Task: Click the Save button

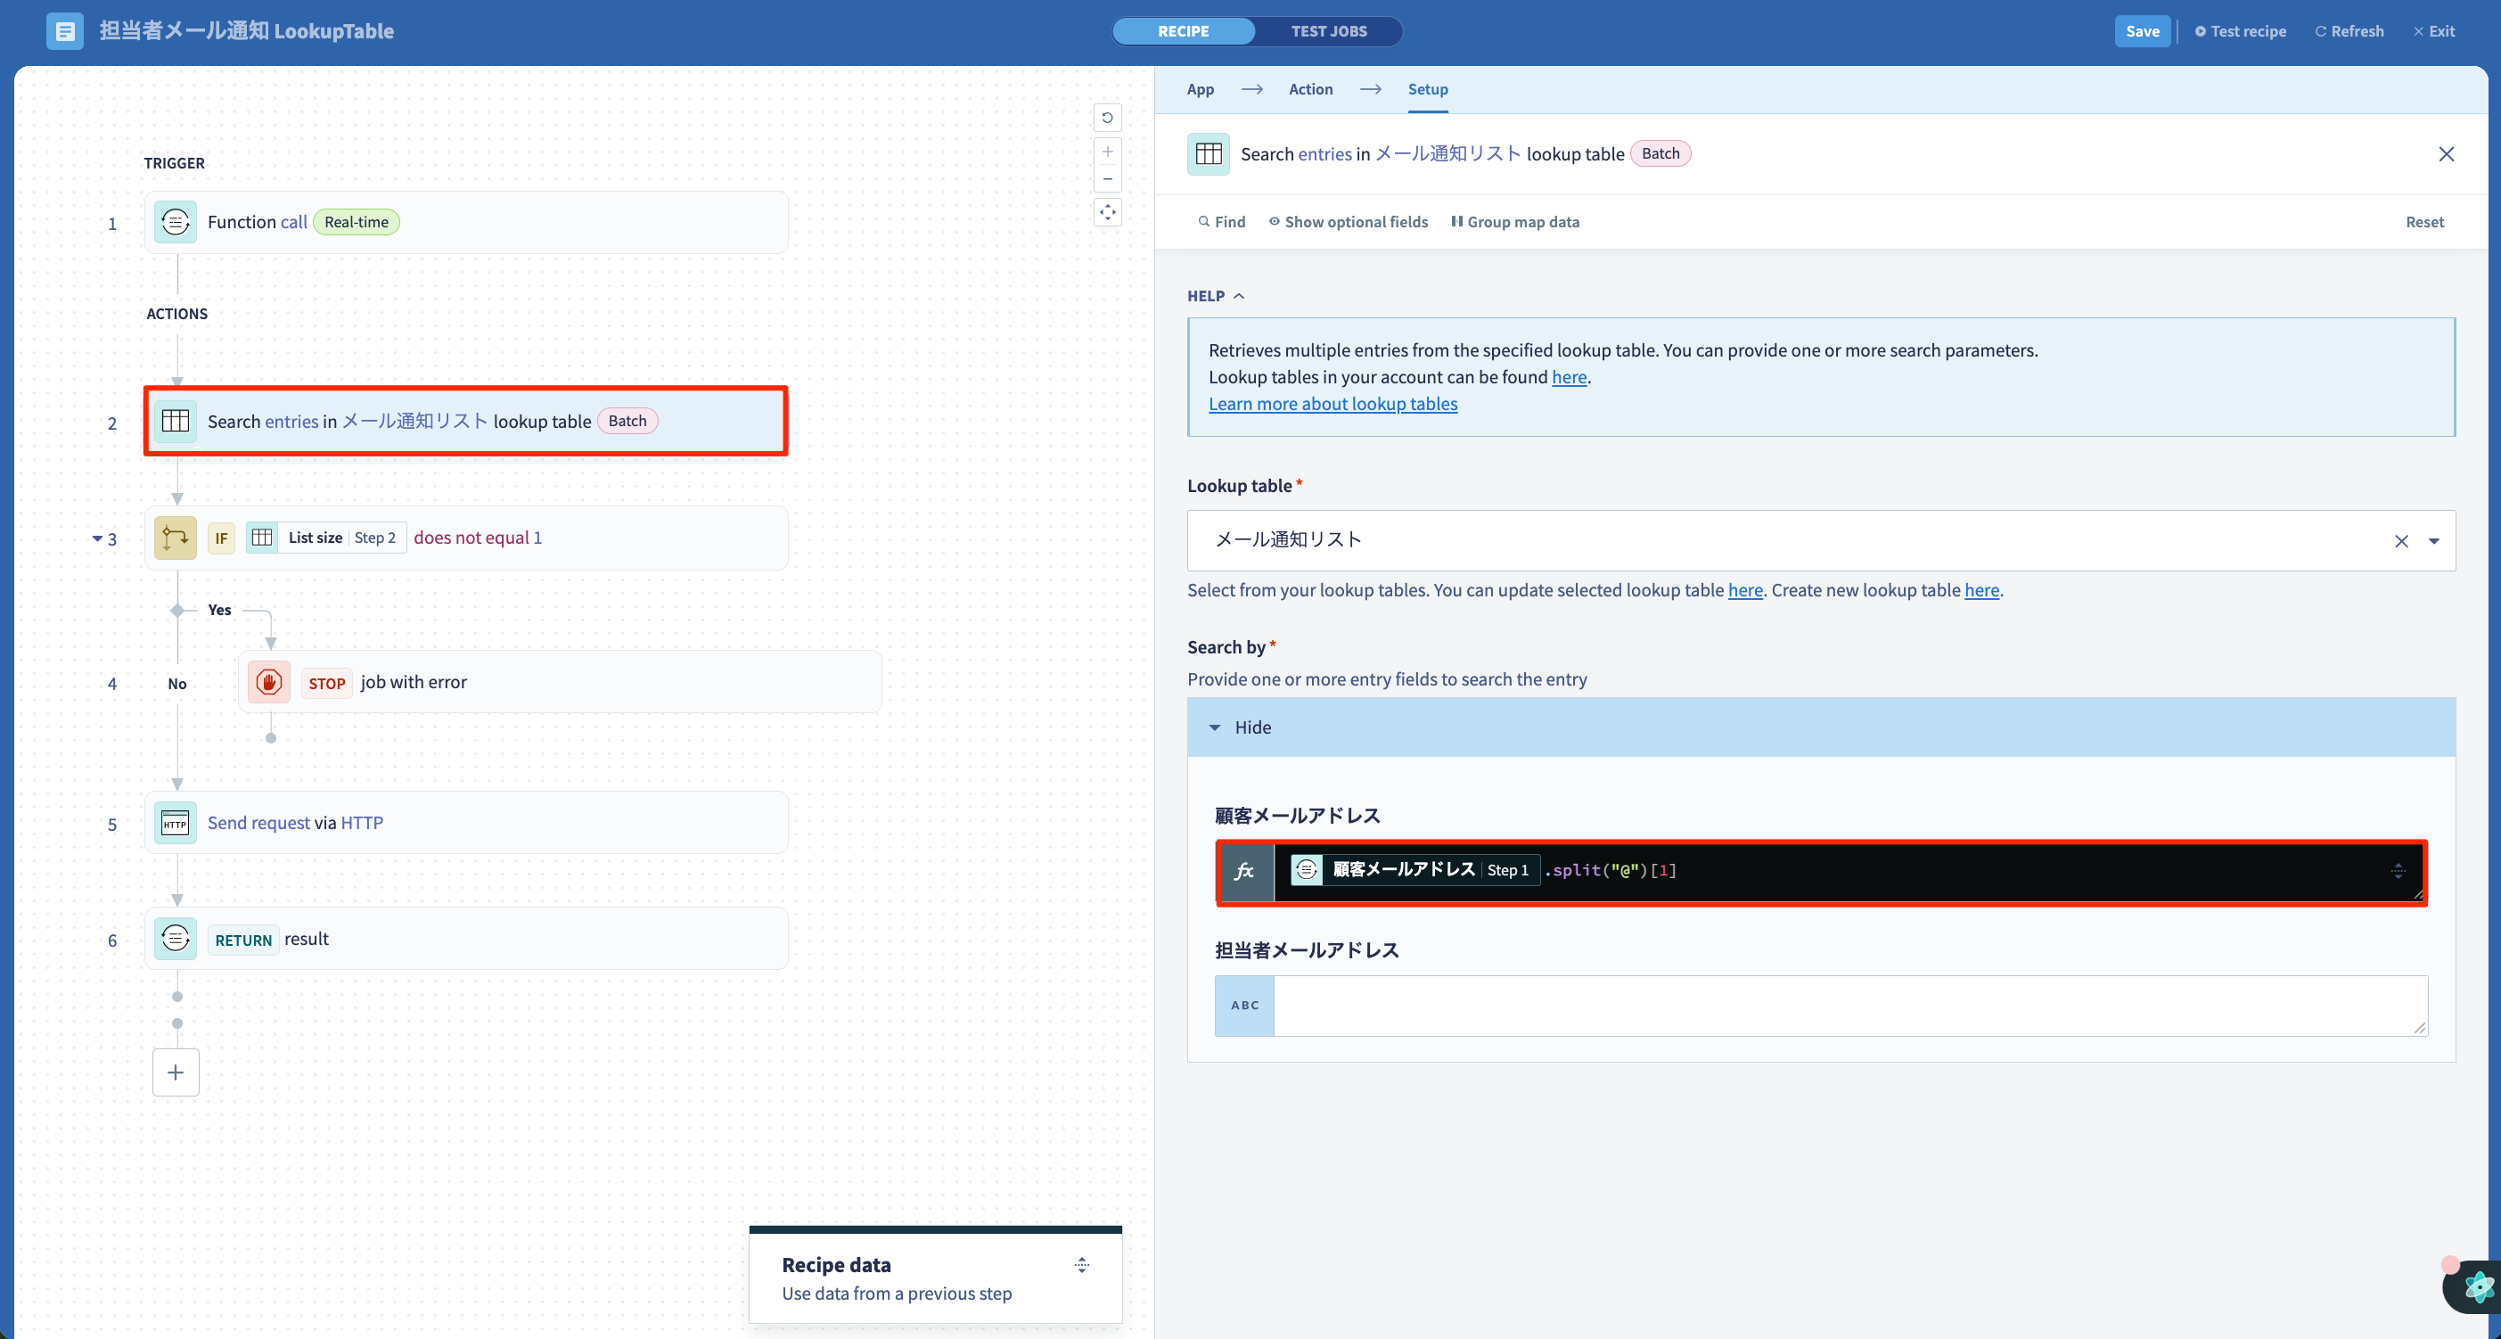Action: coord(2142,31)
